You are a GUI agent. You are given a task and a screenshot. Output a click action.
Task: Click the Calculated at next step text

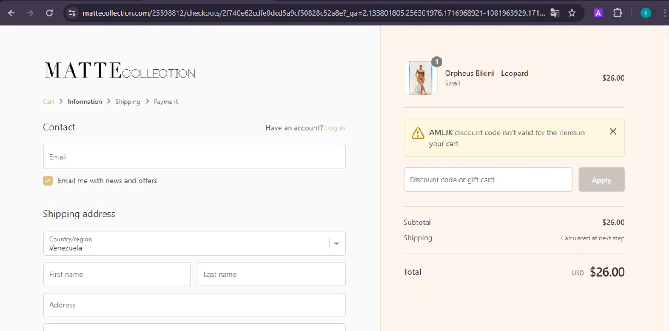[592, 238]
